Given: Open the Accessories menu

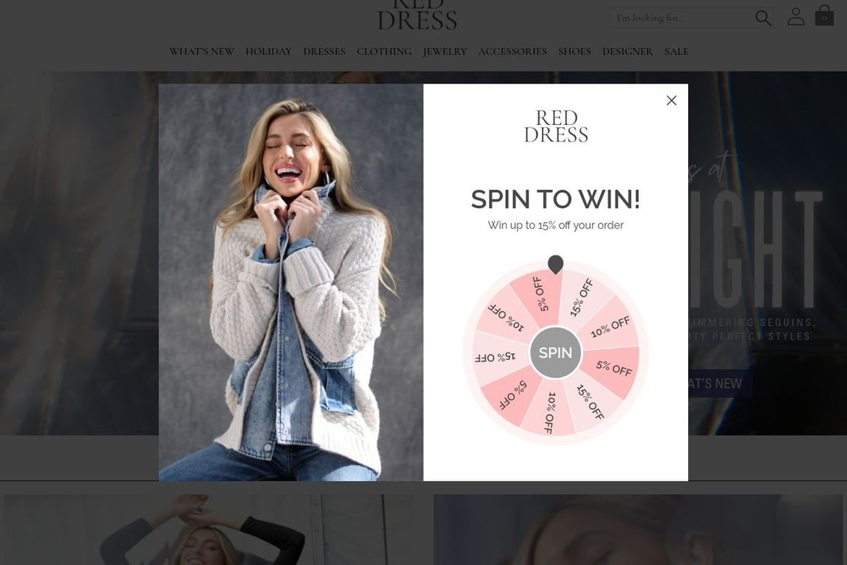Looking at the screenshot, I should [512, 51].
